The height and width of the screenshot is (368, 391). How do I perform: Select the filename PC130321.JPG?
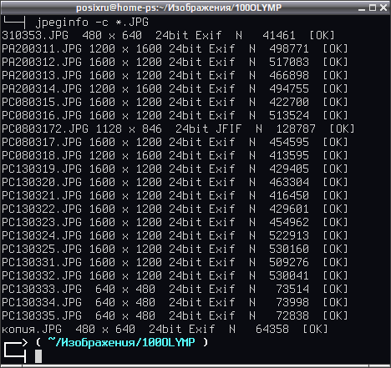point(42,195)
